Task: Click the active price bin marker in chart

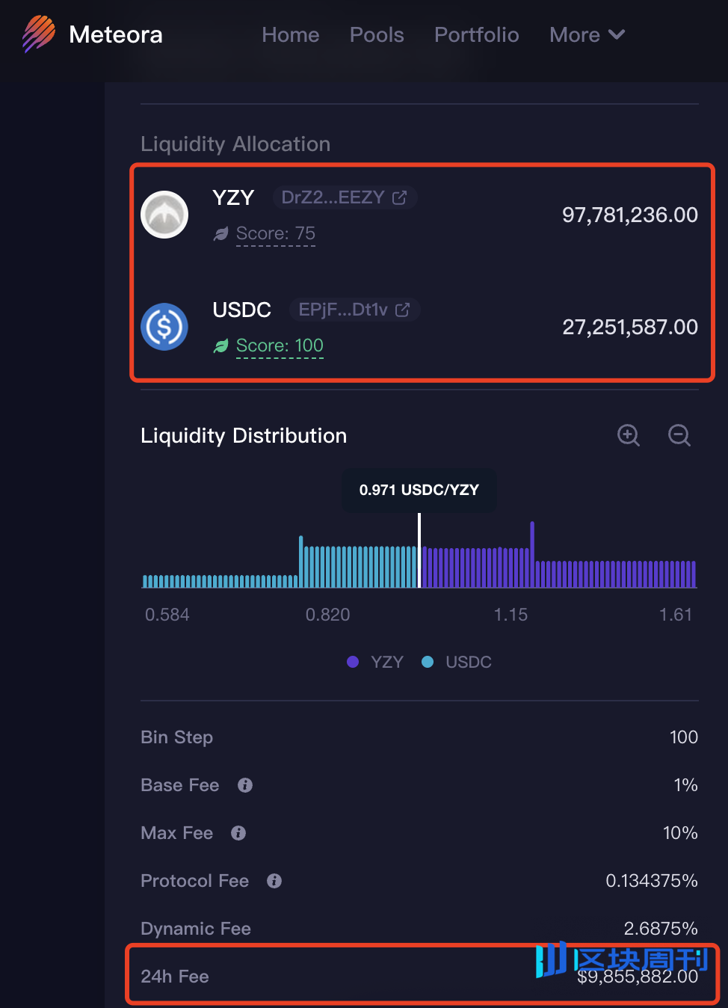Action: pos(419,550)
